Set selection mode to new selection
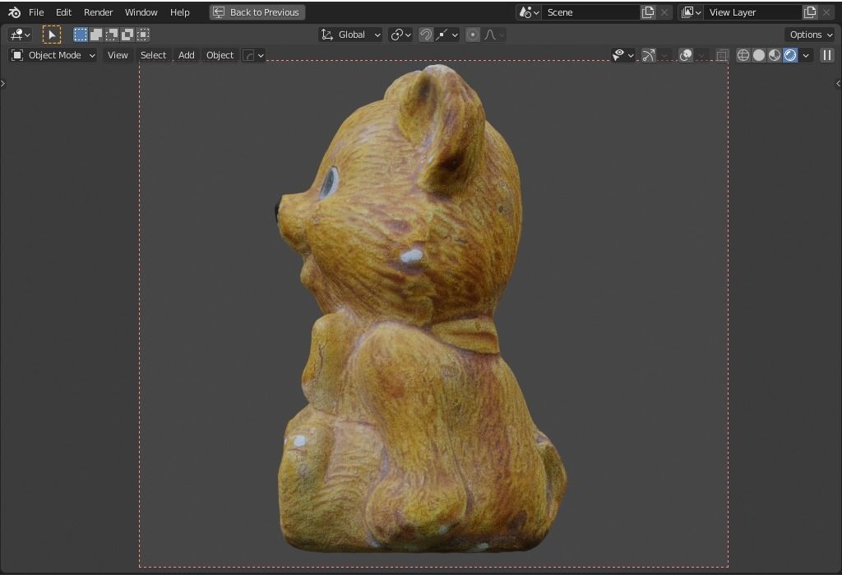This screenshot has height=575, width=842. click(80, 35)
